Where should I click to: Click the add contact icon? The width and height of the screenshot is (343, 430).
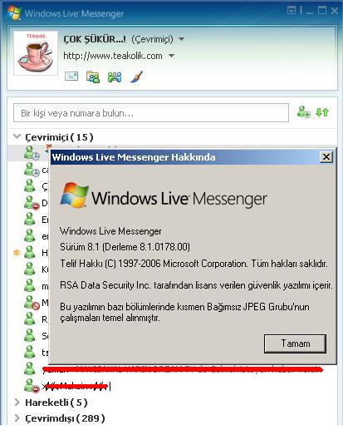(x=303, y=112)
